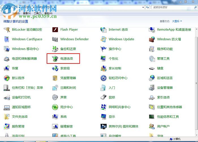198x142 pixels.
Task: Open 英特尔(R) 图形和媒体 icon
Action: 104,126
